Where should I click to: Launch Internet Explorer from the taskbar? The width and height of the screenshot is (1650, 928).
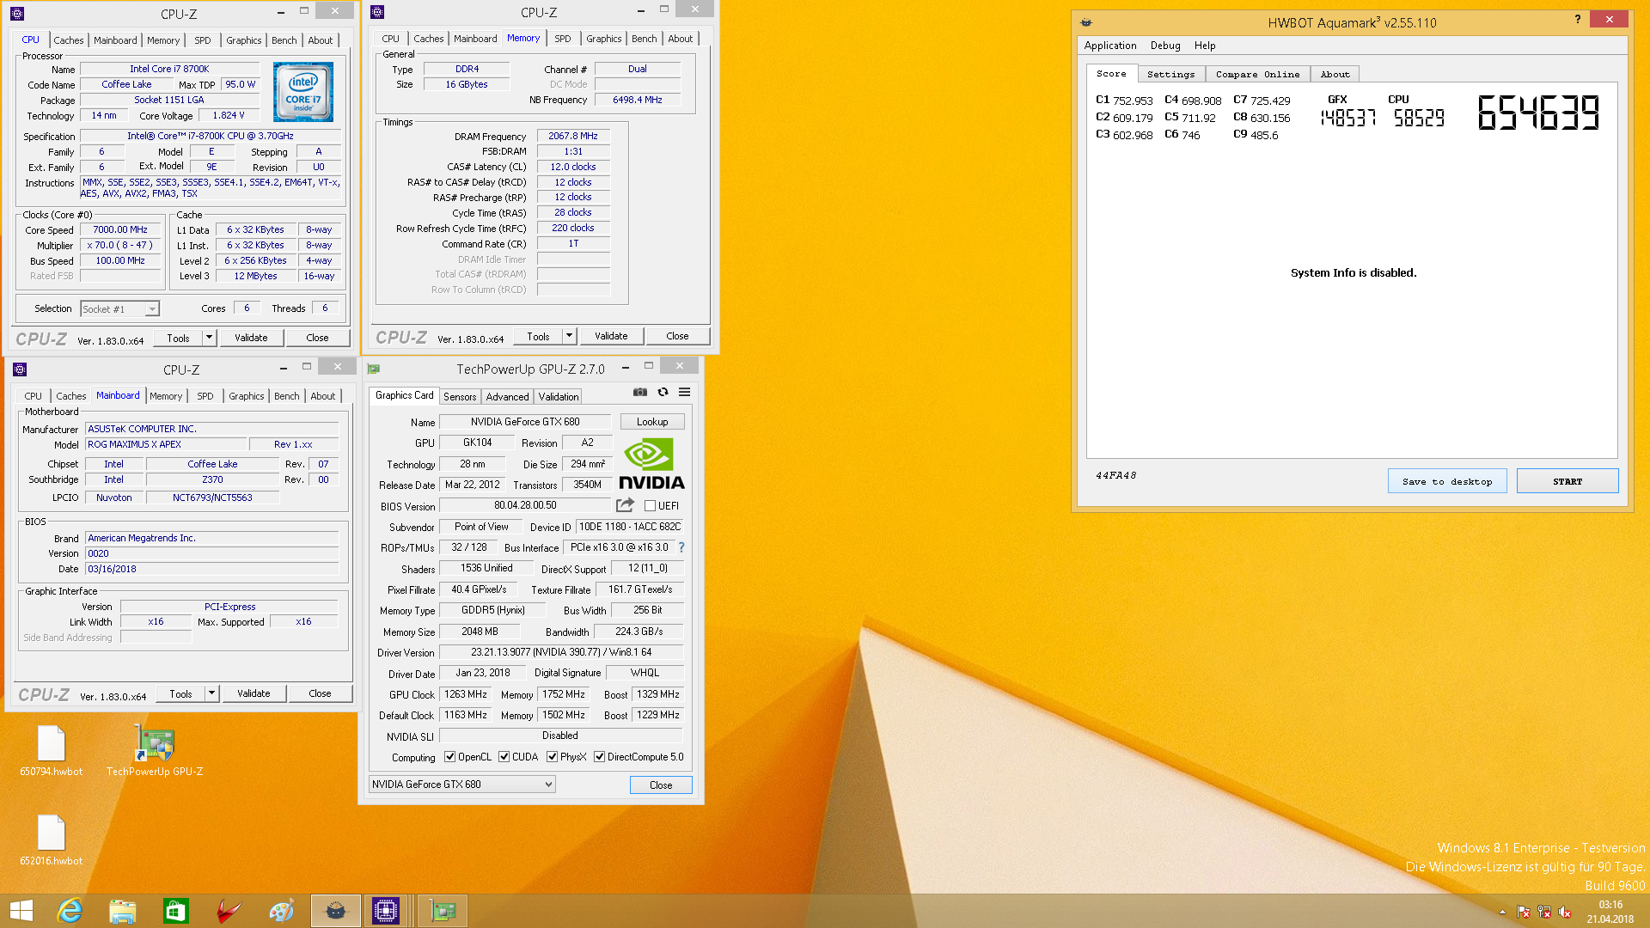[x=70, y=911]
